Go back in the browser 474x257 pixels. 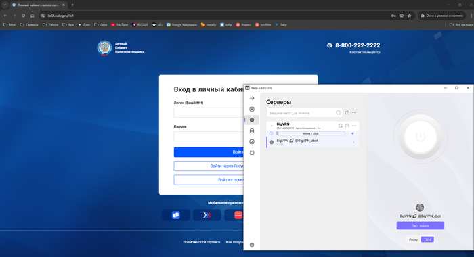(x=5, y=16)
